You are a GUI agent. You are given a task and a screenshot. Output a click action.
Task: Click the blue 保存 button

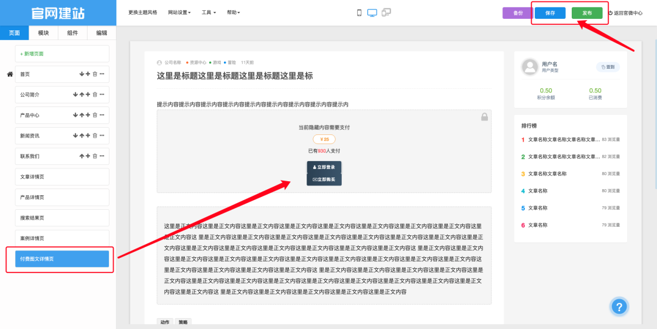550,13
